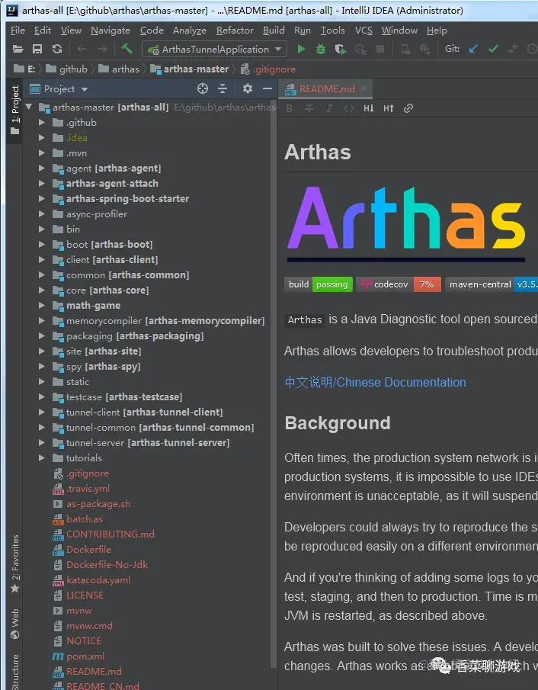Image resolution: width=538 pixels, height=690 pixels.
Task: Open the VCS menu
Action: point(363,30)
